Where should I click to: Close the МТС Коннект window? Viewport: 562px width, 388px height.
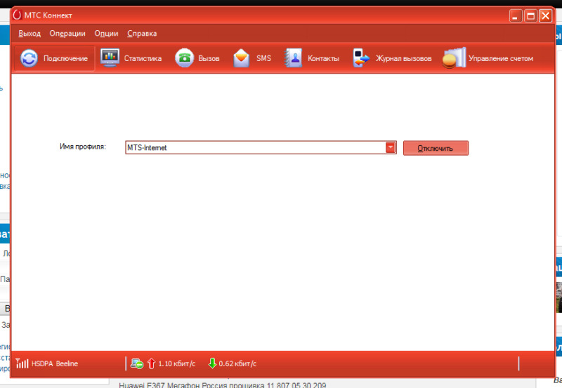click(x=546, y=15)
